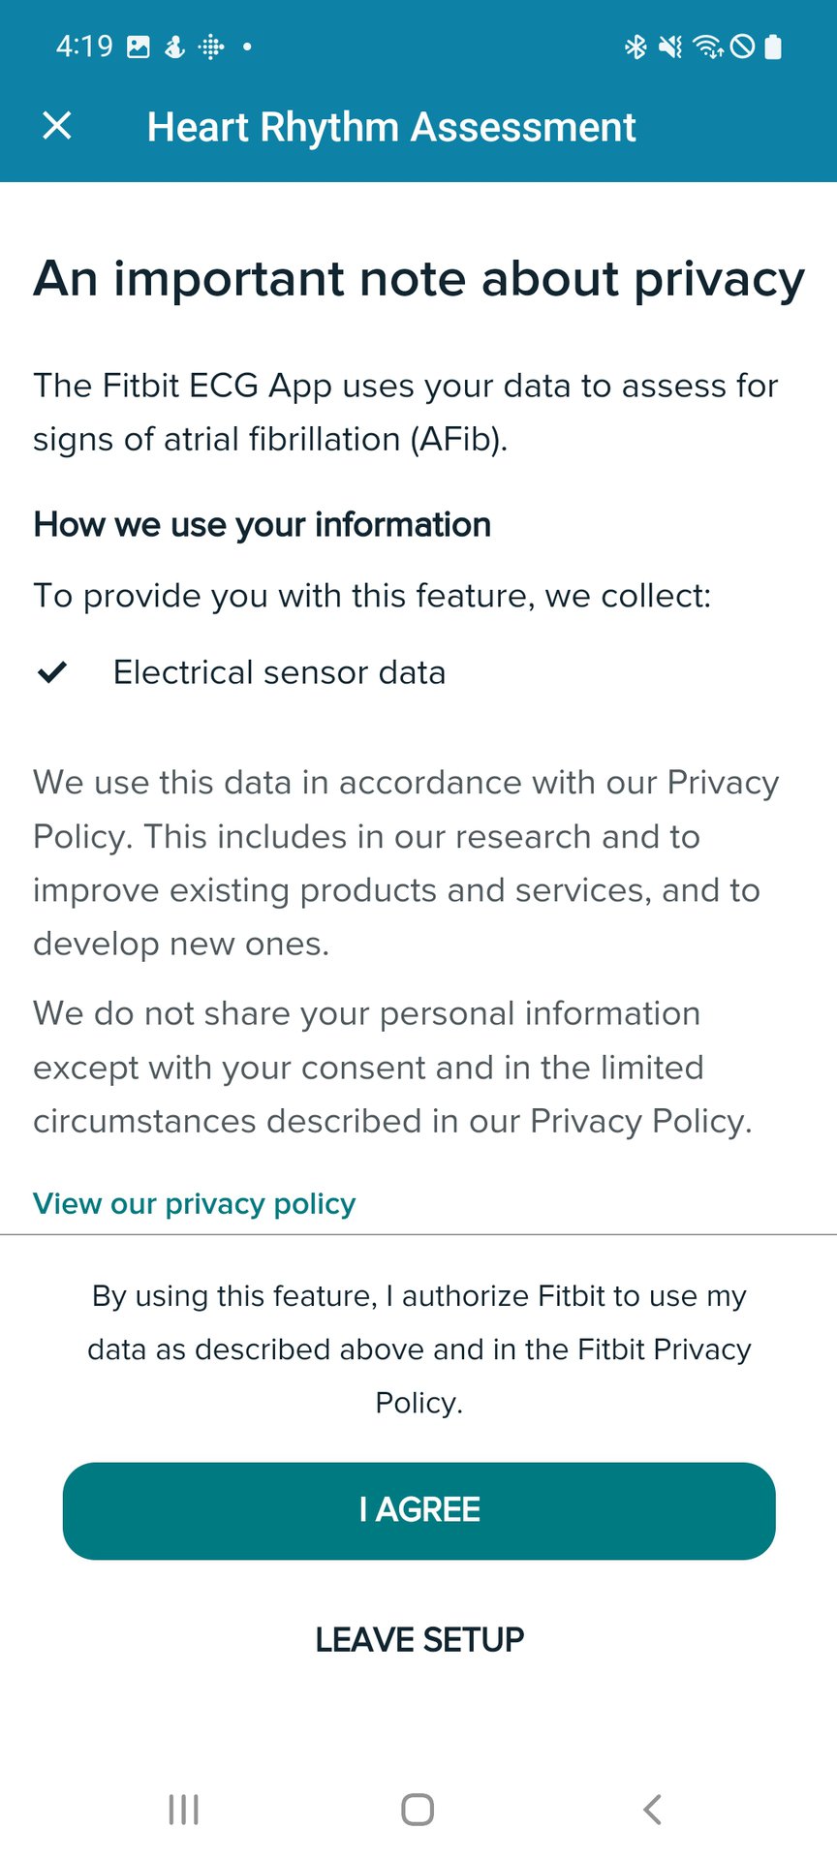Close the Heart Rhythm Assessment screen
837x1860 pixels.
[x=56, y=125]
